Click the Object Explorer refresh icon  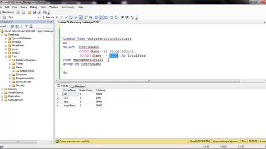pyautogui.click(x=31, y=26)
